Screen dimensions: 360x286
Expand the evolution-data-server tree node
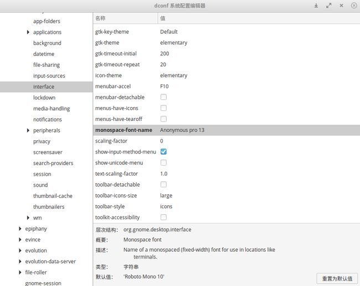(20, 261)
